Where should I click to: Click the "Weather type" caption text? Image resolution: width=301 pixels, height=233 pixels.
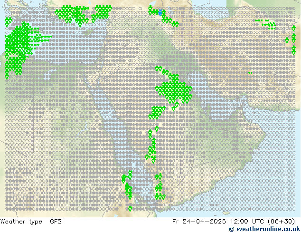[x=21, y=222]
